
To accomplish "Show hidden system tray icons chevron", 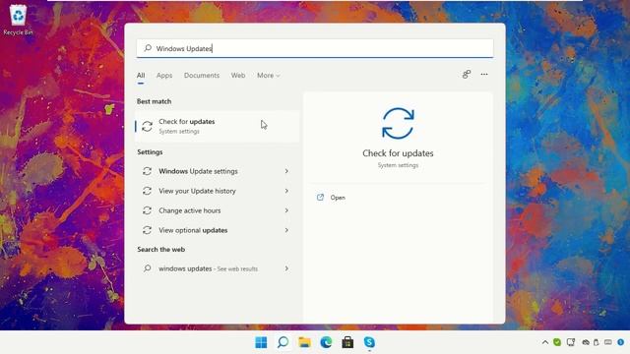I will click(545, 342).
